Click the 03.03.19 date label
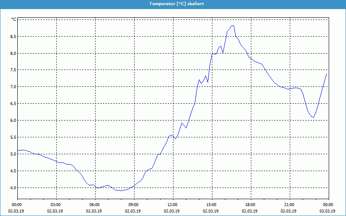Viewport: 346px width, 216px height. coord(327,211)
